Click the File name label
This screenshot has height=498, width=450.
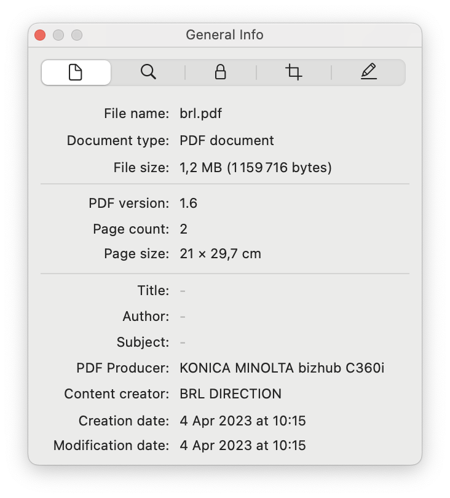[136, 113]
